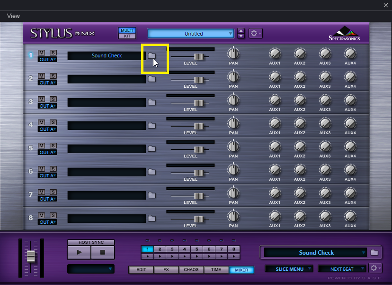Solo part 7 with S button
This screenshot has height=285, width=392.
(x=53, y=192)
